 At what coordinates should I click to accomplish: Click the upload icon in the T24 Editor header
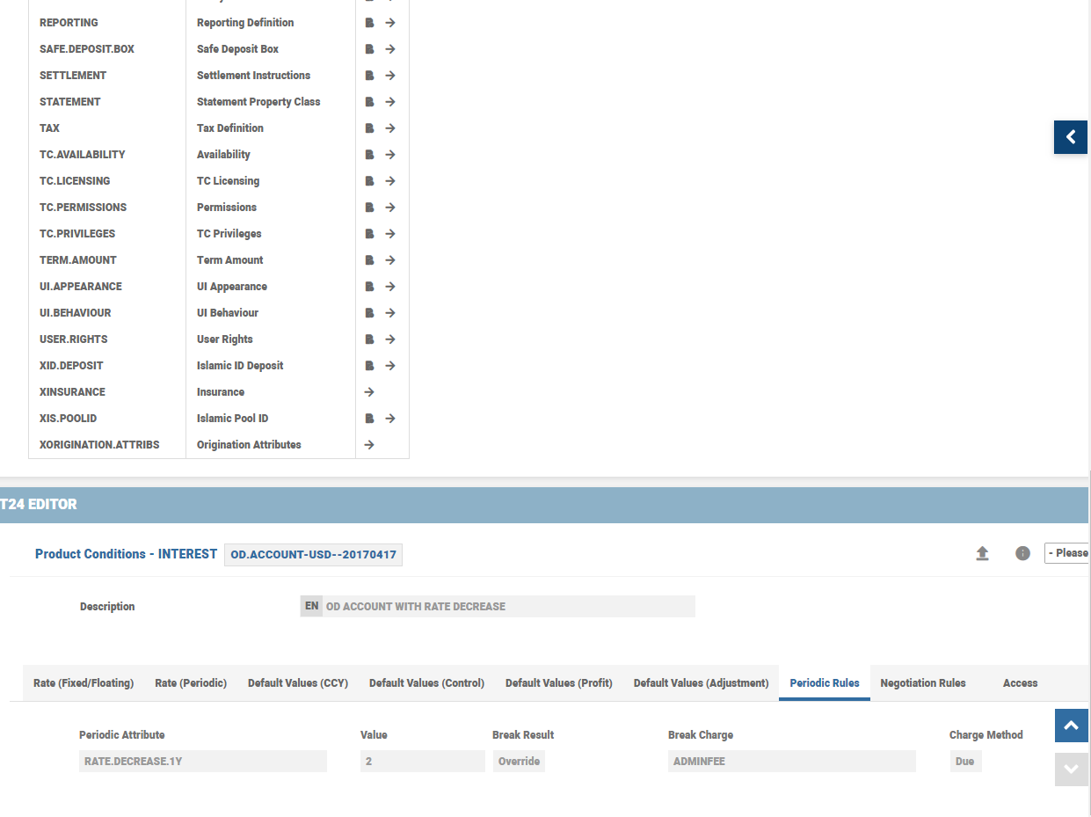pyautogui.click(x=982, y=553)
